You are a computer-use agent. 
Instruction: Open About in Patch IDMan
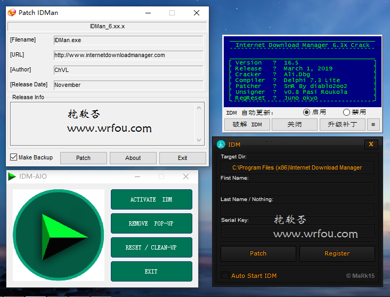(133, 158)
